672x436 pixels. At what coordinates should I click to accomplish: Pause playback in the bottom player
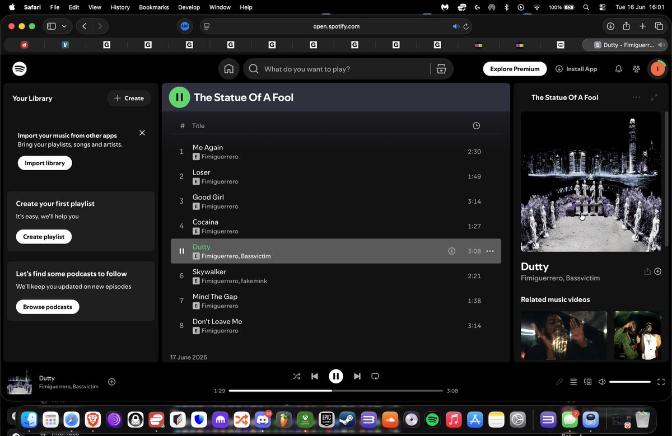tap(336, 376)
